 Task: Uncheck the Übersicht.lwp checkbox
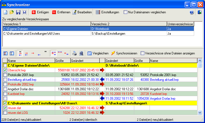(5, 70)
